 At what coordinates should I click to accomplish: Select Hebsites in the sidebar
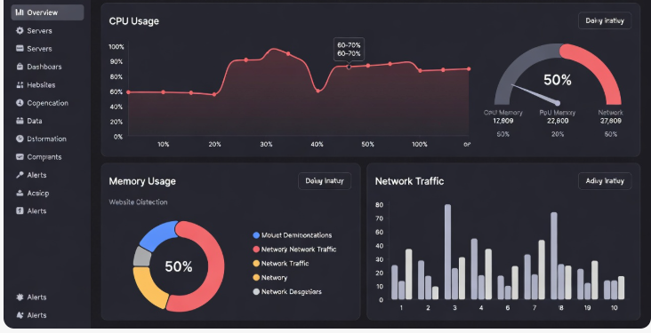41,85
